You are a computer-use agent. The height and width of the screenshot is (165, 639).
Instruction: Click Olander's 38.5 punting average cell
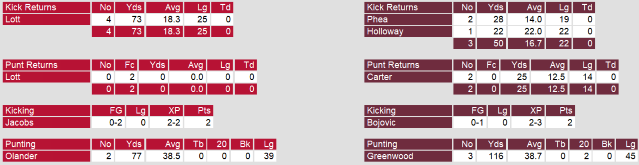coord(171,156)
